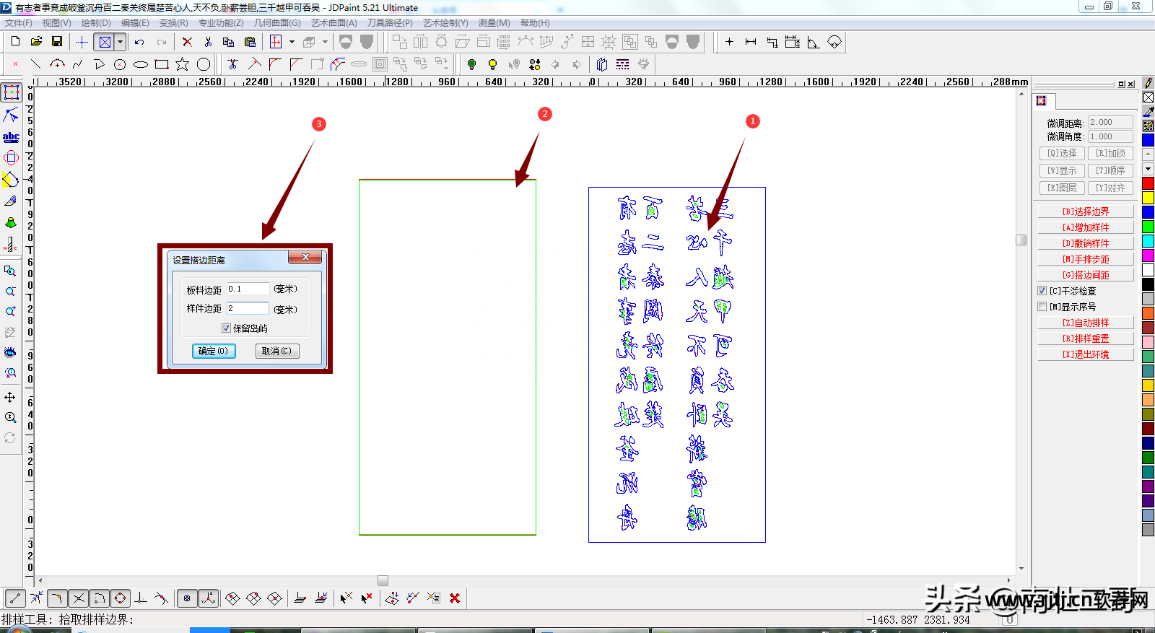Expand the dropdown arrow beside the view-mode button
Viewport: 1155px width, 633px height.
click(121, 42)
